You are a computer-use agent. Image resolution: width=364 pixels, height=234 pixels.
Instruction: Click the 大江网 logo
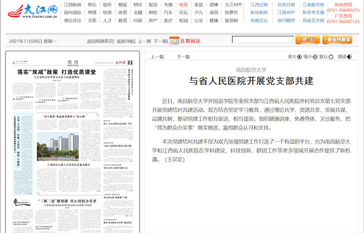33,12
